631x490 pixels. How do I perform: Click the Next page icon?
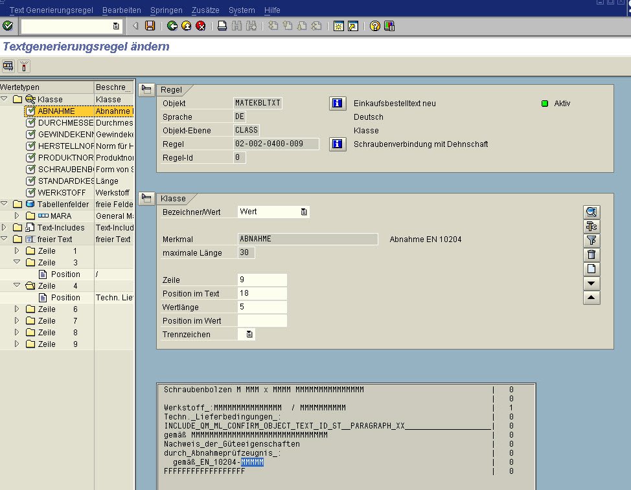[x=302, y=26]
